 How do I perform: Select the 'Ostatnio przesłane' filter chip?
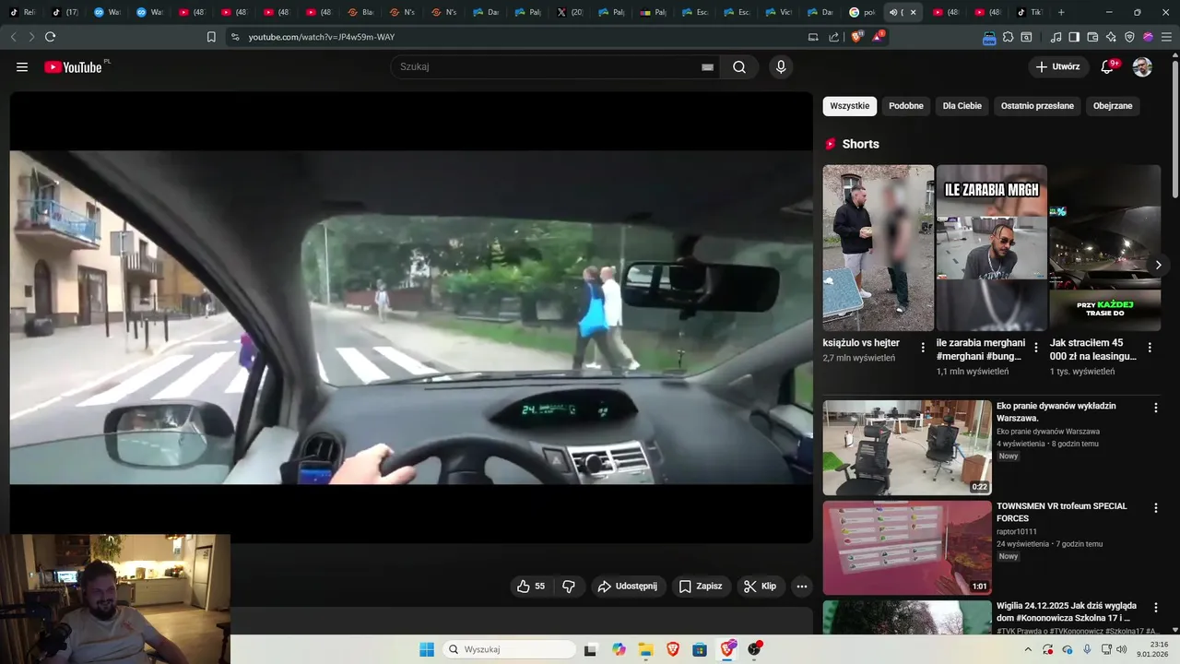[1037, 106]
